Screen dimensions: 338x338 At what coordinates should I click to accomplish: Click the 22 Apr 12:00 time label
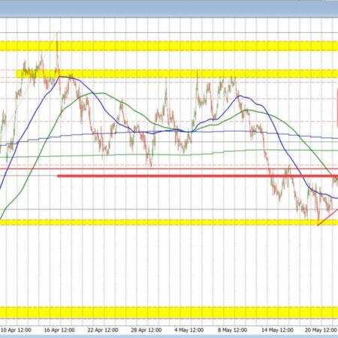click(103, 330)
